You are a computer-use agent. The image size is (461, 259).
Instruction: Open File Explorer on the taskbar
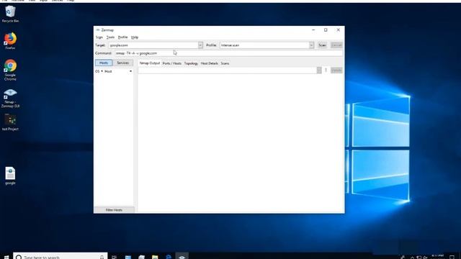pyautogui.click(x=155, y=257)
